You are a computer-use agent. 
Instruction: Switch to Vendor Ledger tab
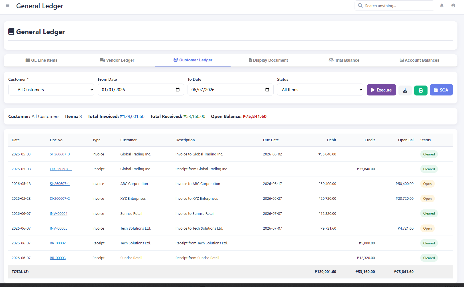(117, 60)
